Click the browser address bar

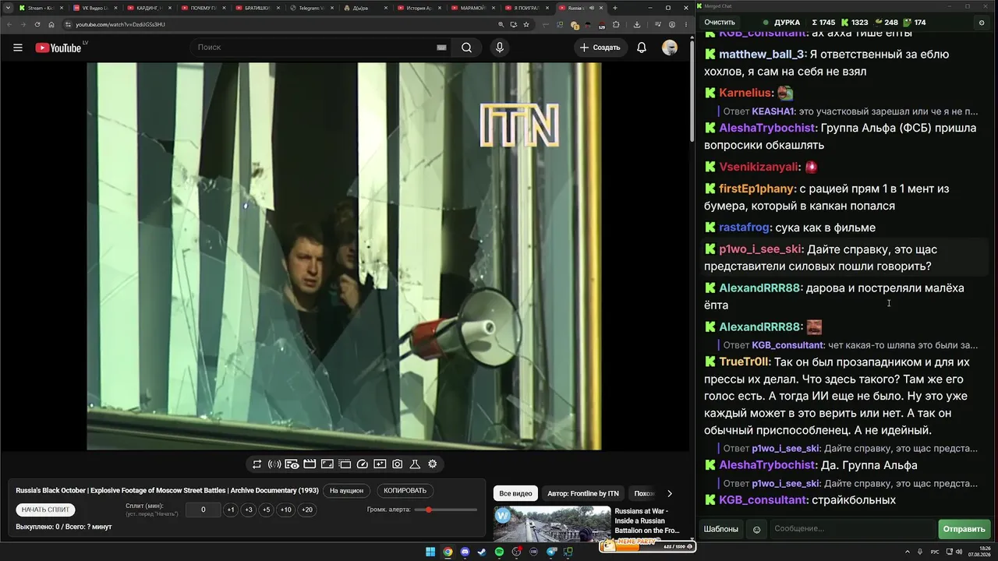pos(281,24)
